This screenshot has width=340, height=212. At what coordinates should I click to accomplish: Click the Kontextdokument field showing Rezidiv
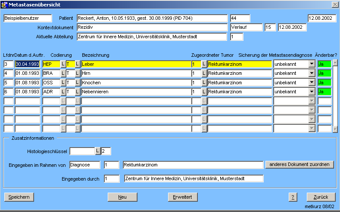(x=152, y=28)
